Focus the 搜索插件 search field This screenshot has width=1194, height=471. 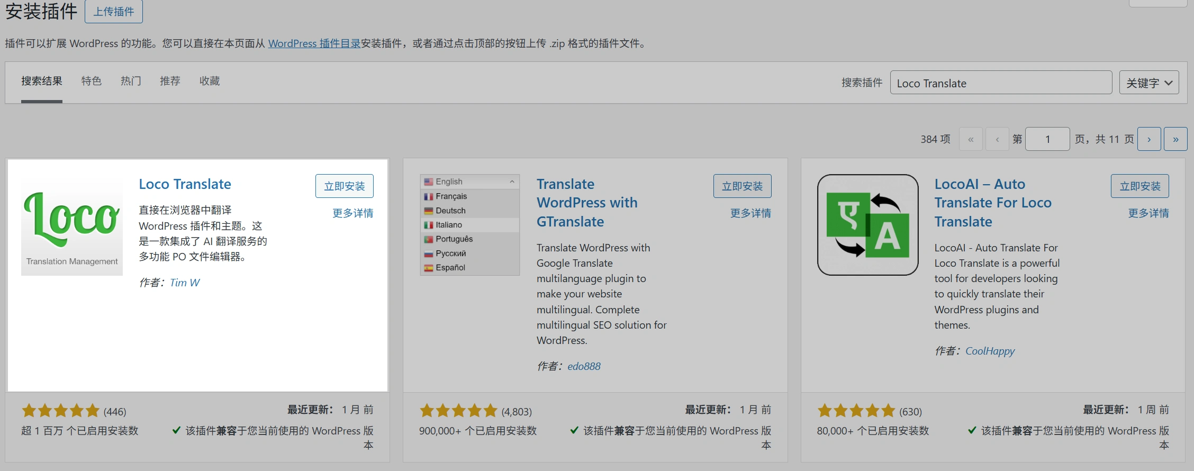click(1001, 83)
